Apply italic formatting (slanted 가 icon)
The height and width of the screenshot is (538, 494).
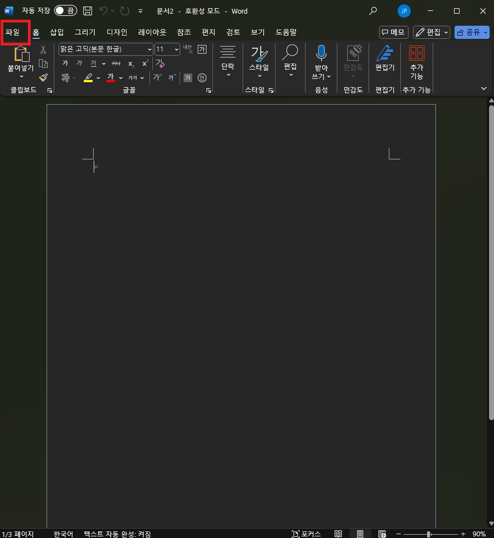point(79,63)
